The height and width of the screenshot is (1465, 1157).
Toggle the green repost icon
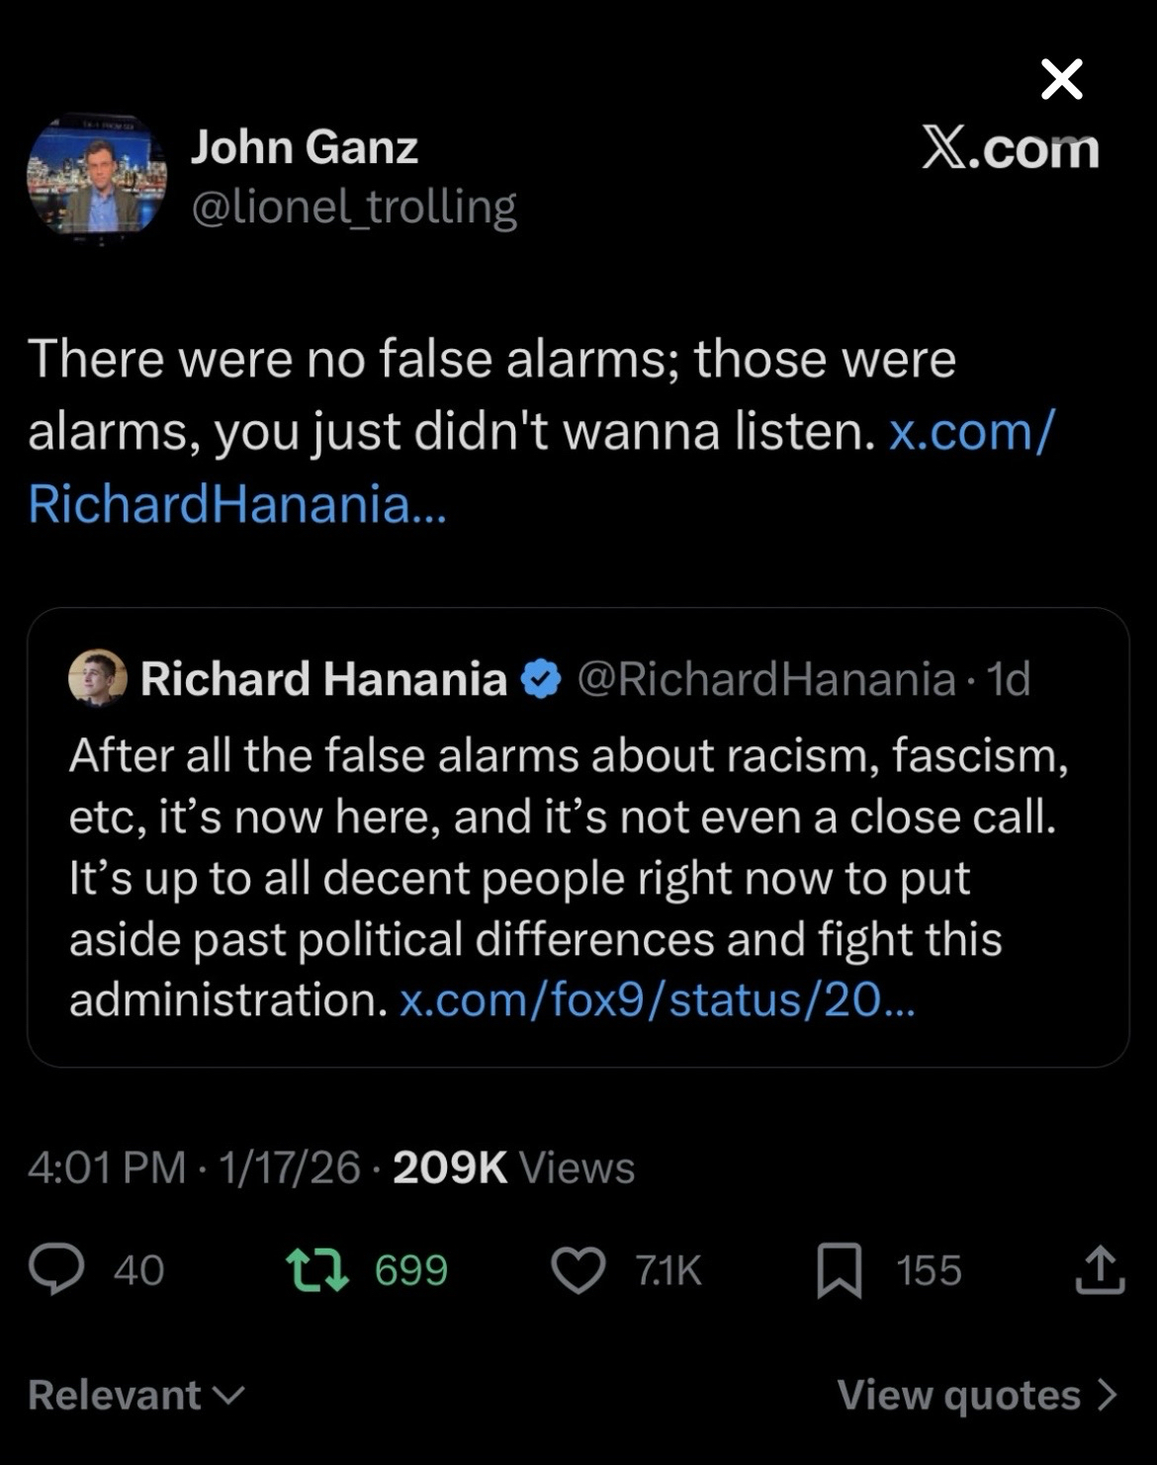click(x=316, y=1270)
